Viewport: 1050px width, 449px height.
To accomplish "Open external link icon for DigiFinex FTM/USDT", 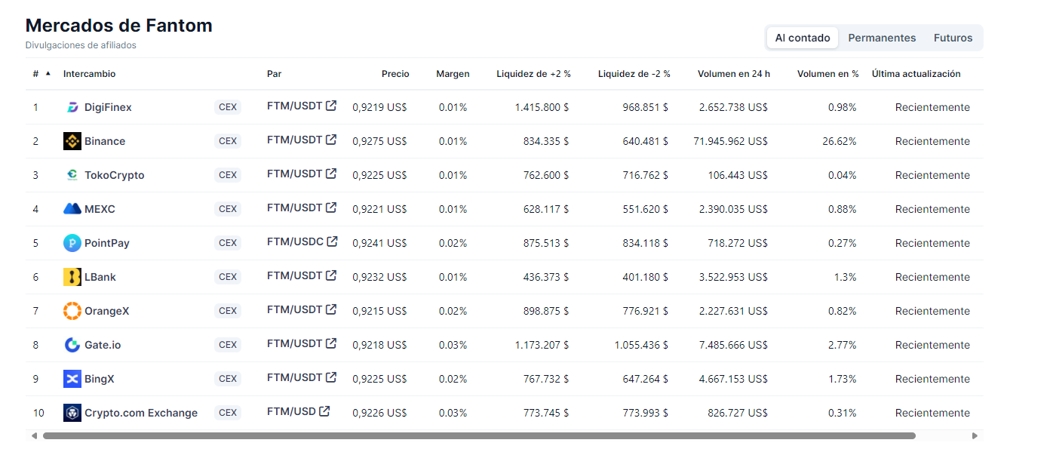I will (331, 106).
